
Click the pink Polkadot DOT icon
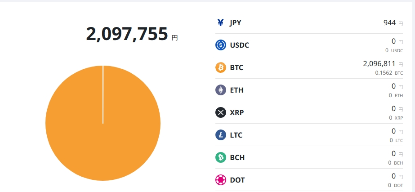coord(221,180)
